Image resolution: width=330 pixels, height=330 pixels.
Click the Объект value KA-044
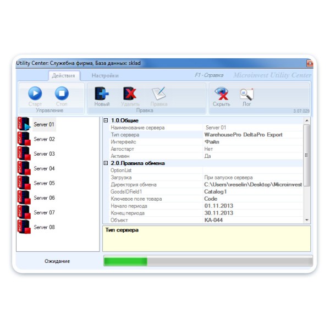tap(213, 220)
